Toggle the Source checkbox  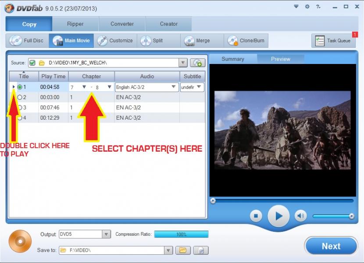tap(32, 63)
